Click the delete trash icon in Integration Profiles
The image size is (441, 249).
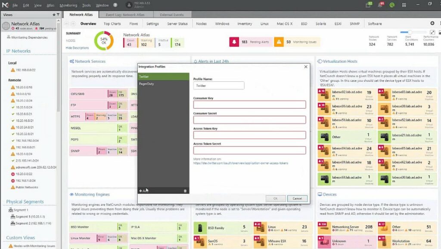pos(186,190)
